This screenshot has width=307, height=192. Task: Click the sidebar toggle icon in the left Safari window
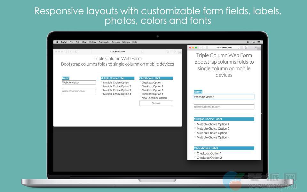(x=76, y=52)
